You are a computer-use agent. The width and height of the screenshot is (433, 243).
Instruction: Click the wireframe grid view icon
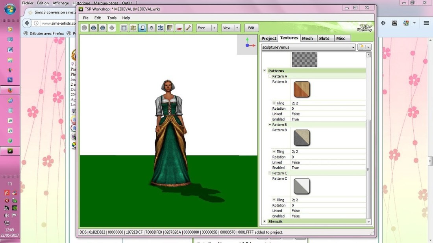tap(124, 28)
